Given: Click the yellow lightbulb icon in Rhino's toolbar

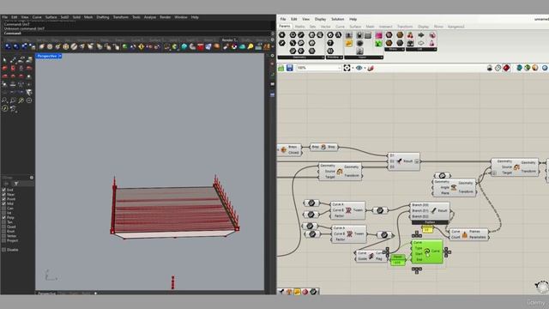Looking at the screenshot, I should pyautogui.click(x=250, y=46).
